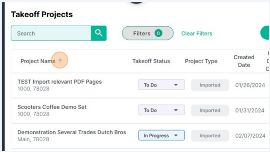The height and width of the screenshot is (152, 270).
Task: Open status dropdown for TEST Import relevant PDF Pages
Action: pyautogui.click(x=161, y=84)
